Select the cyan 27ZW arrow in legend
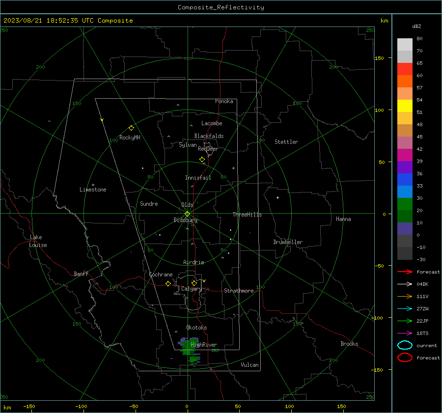 tap(405, 309)
